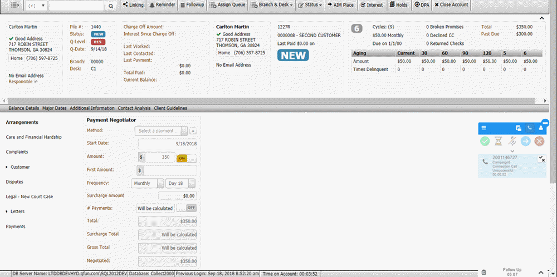The image size is (557, 277).
Task: Toggle the Responsible checkbox
Action: 36,82
